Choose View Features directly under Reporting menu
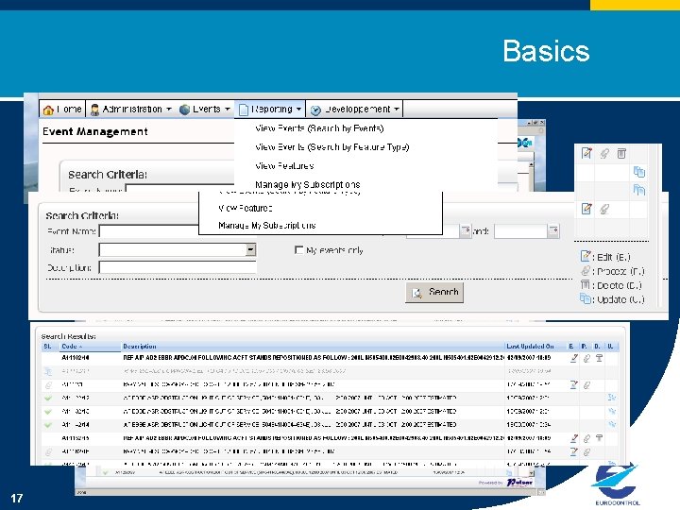680x510 pixels. click(x=284, y=165)
